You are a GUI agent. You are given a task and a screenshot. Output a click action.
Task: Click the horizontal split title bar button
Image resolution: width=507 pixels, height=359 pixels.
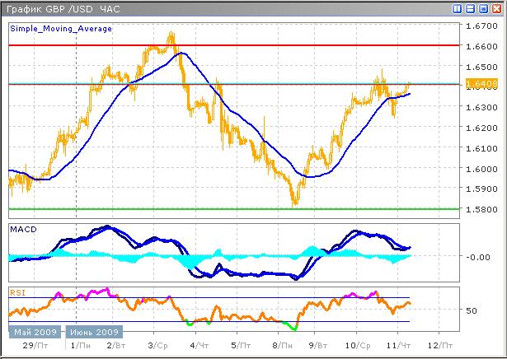point(471,8)
